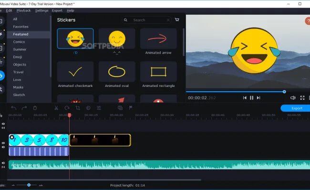Mute the preview volume
The image size is (310, 190).
click(293, 98)
